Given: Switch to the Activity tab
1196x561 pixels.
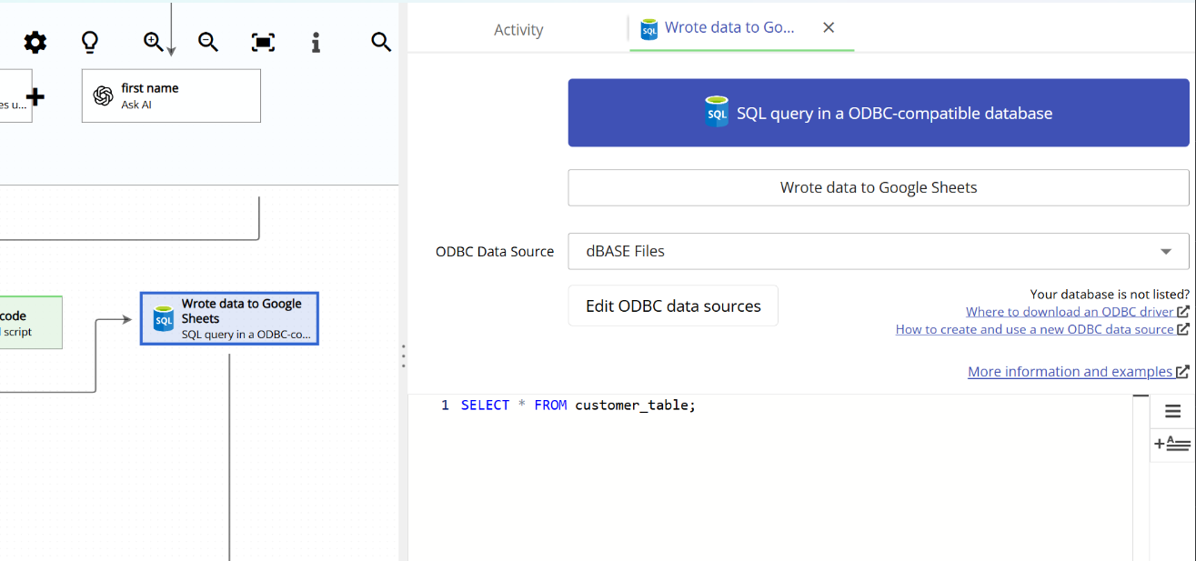Looking at the screenshot, I should [518, 30].
